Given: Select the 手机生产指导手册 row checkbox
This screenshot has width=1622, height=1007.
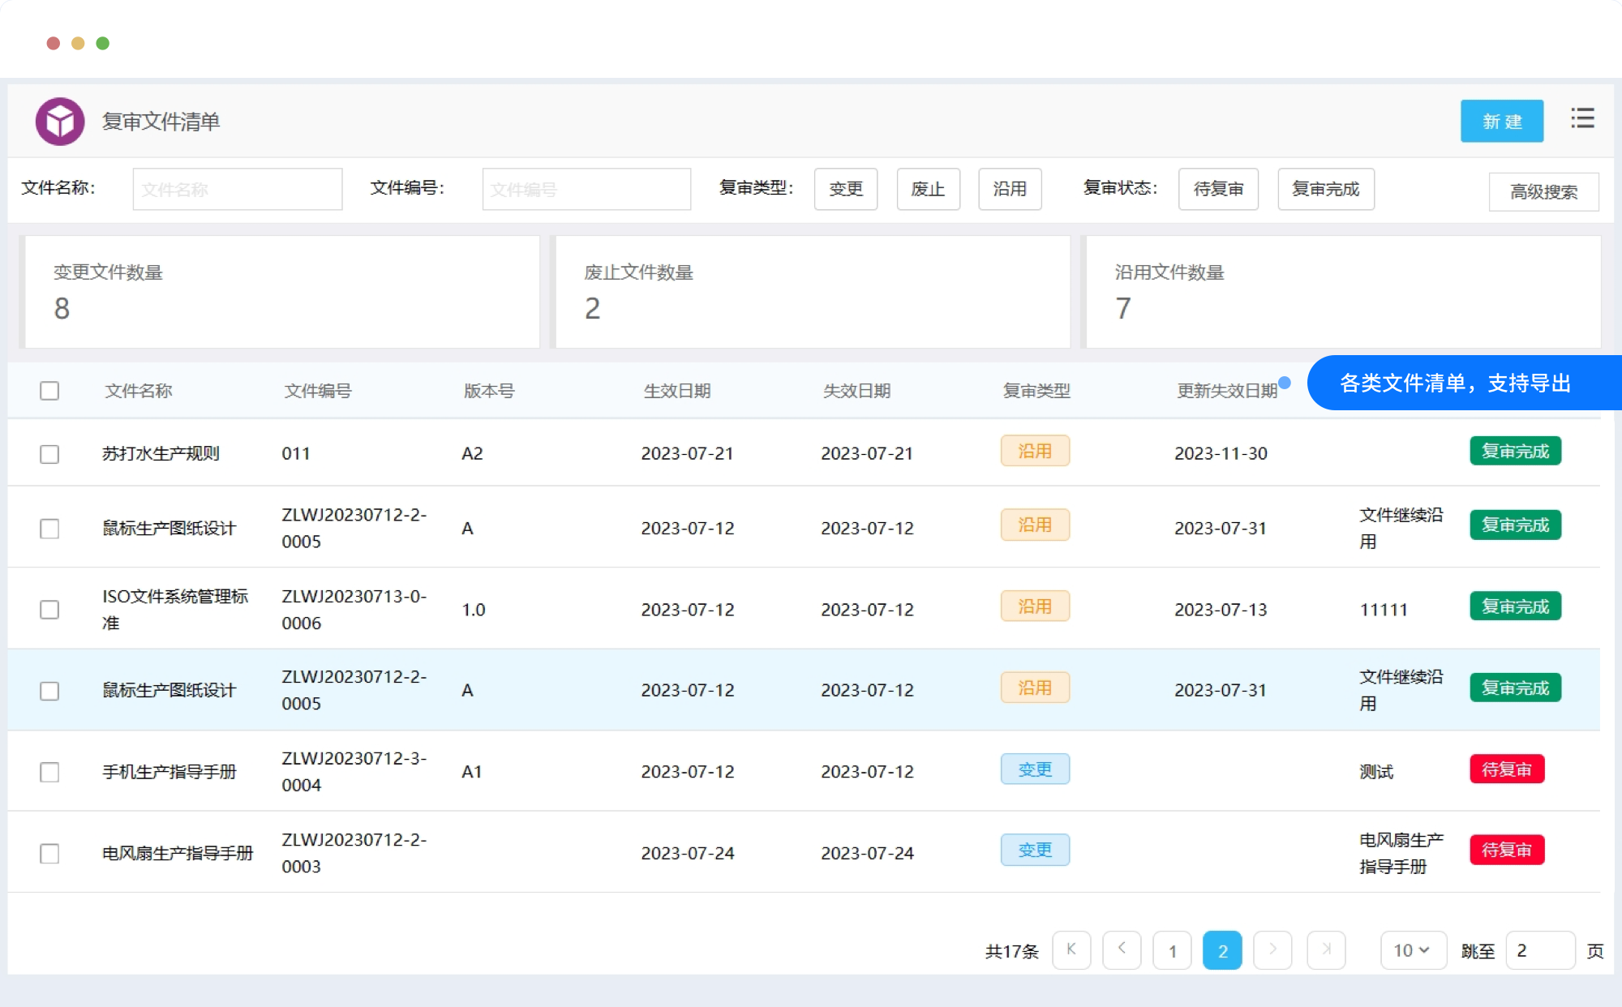Looking at the screenshot, I should (x=49, y=772).
